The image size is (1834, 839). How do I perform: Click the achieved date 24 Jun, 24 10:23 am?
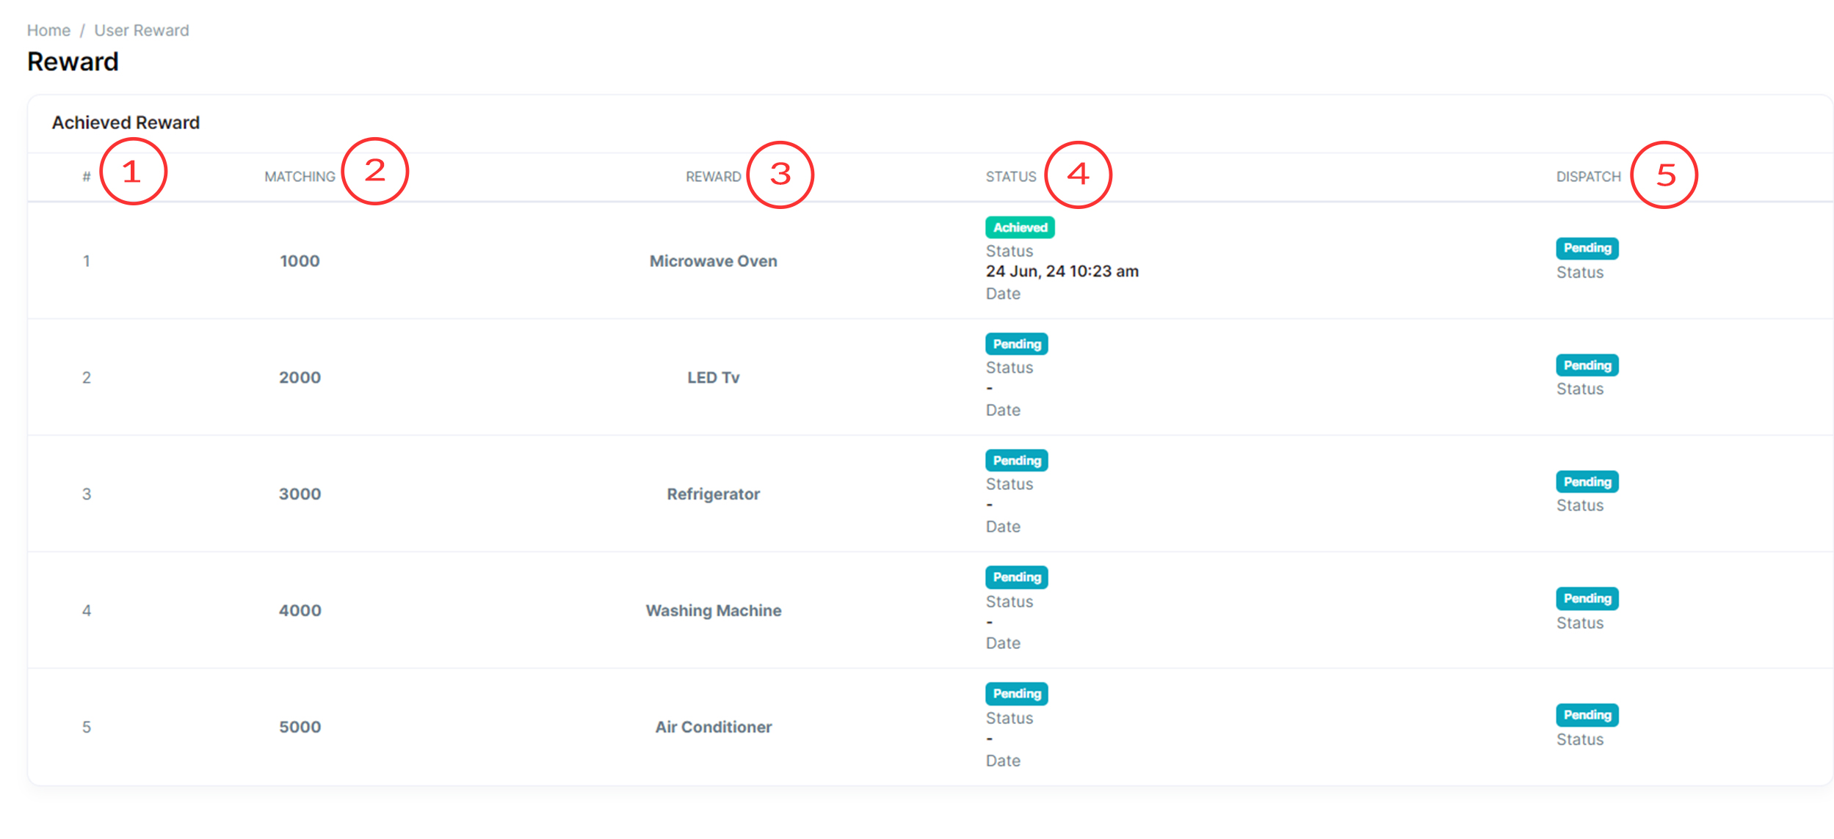1062,271
